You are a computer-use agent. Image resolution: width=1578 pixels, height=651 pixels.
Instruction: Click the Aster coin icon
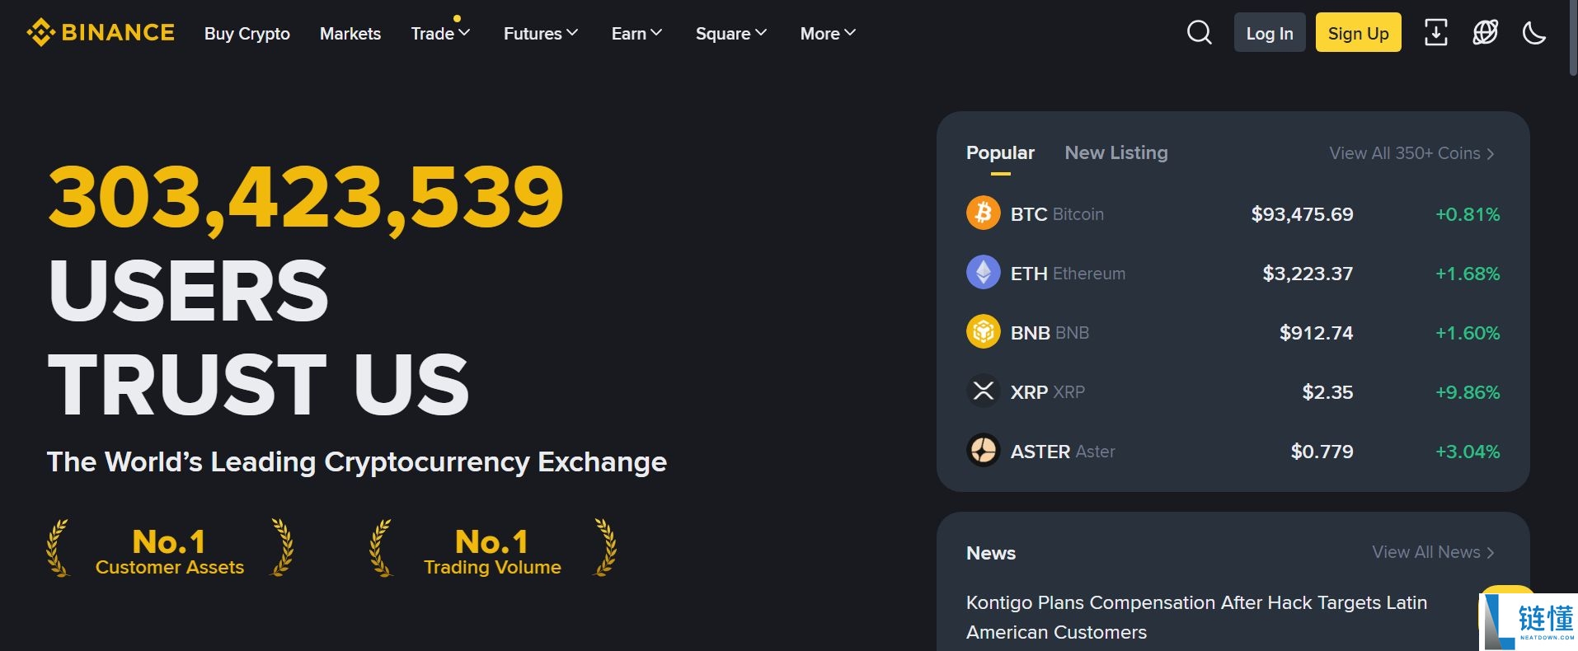coord(984,451)
